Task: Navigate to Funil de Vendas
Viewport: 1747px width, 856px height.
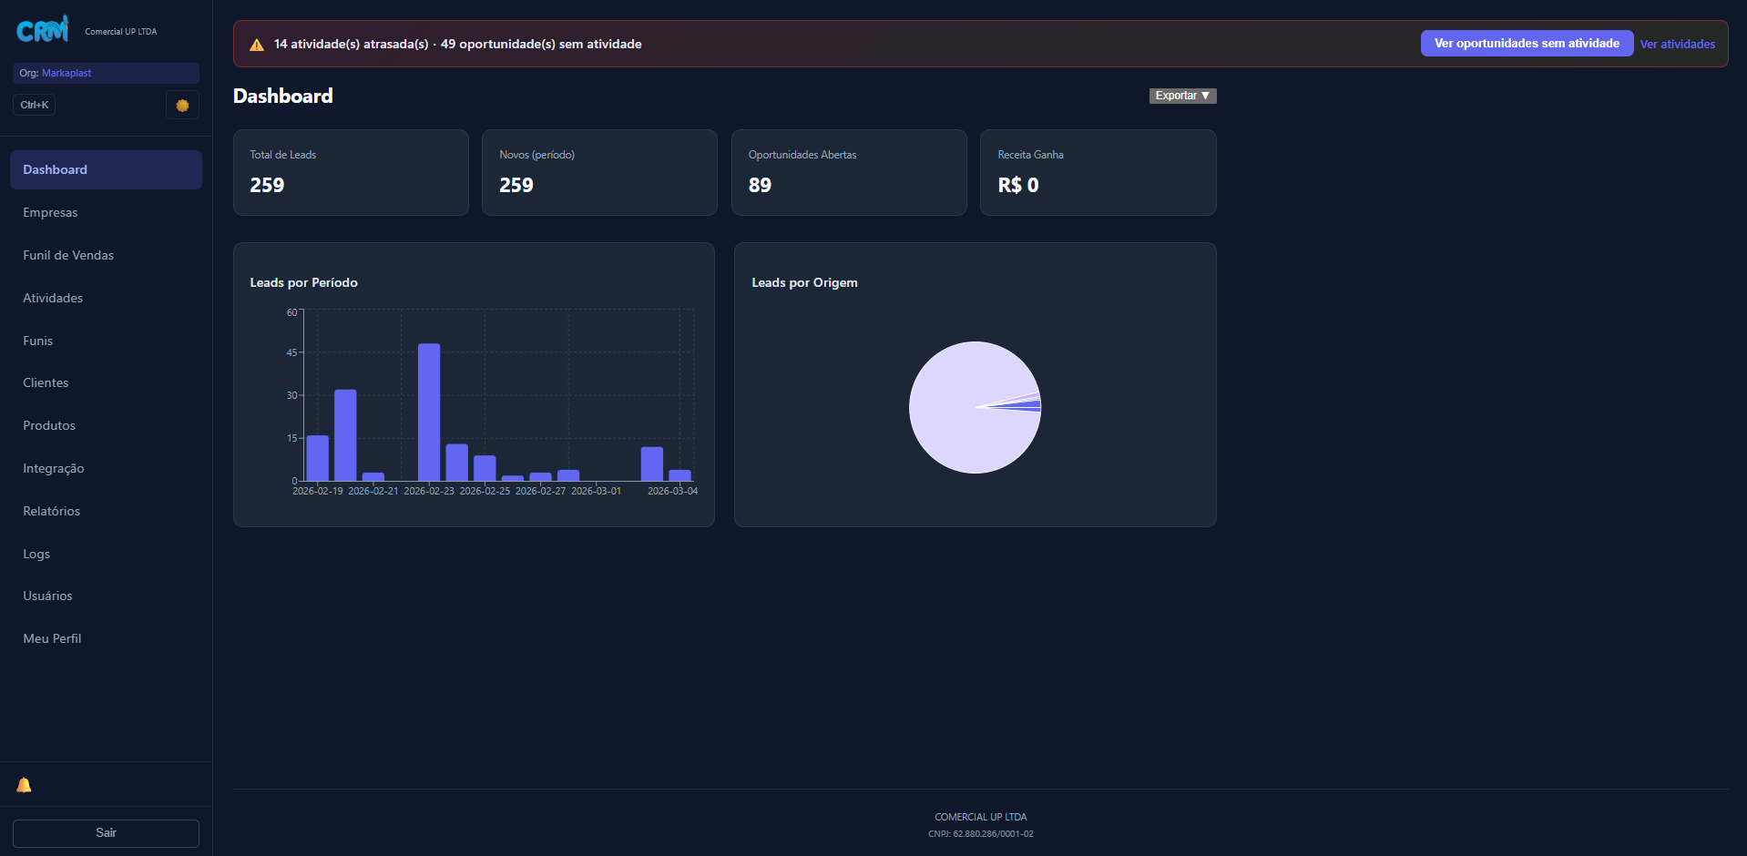Action: (68, 255)
